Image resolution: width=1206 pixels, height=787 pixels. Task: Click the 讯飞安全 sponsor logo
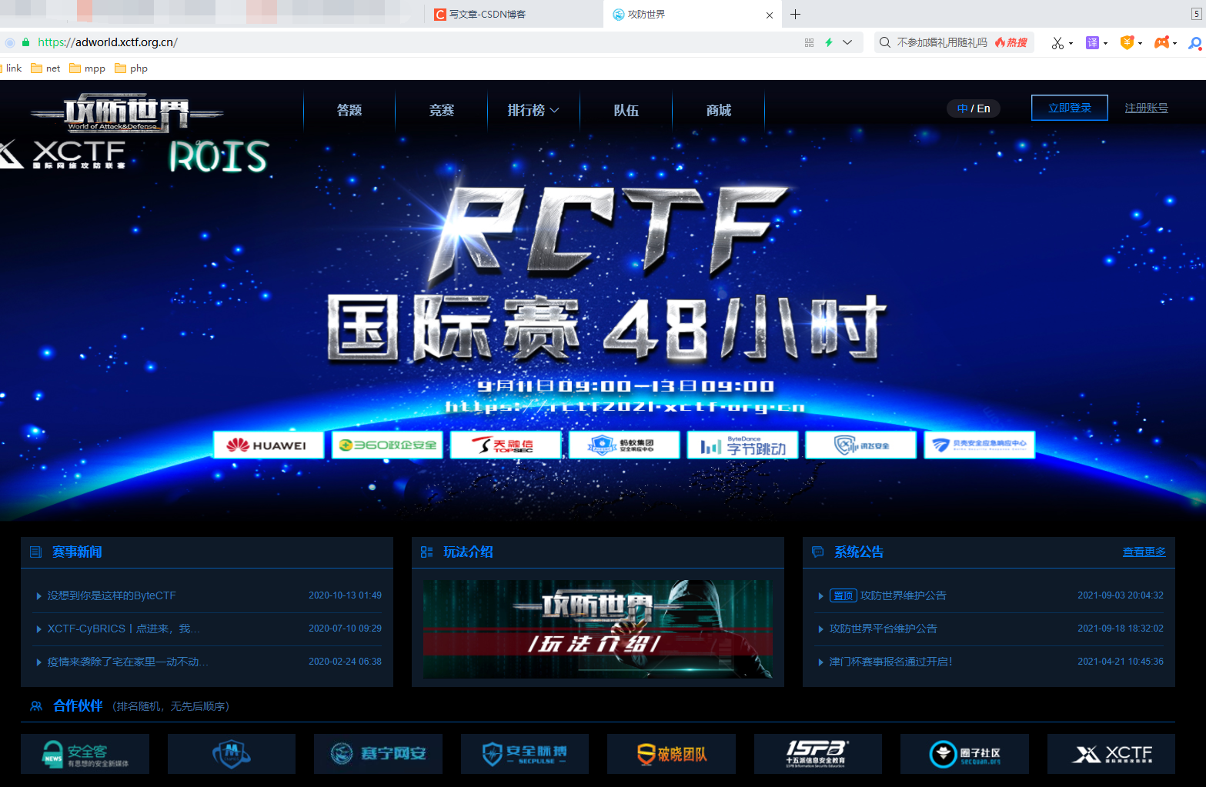click(861, 445)
